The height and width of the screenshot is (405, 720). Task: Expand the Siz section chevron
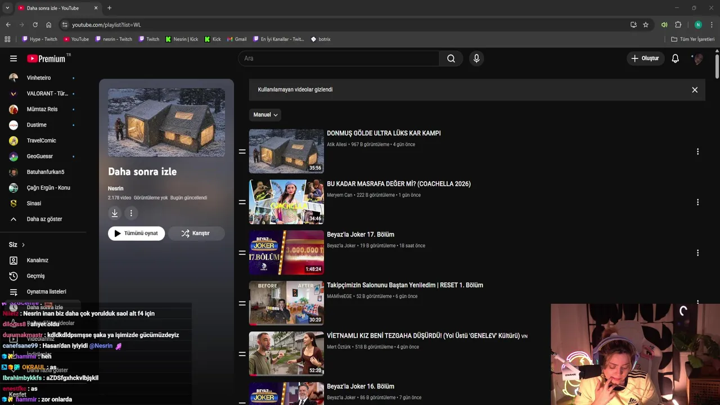[23, 245]
